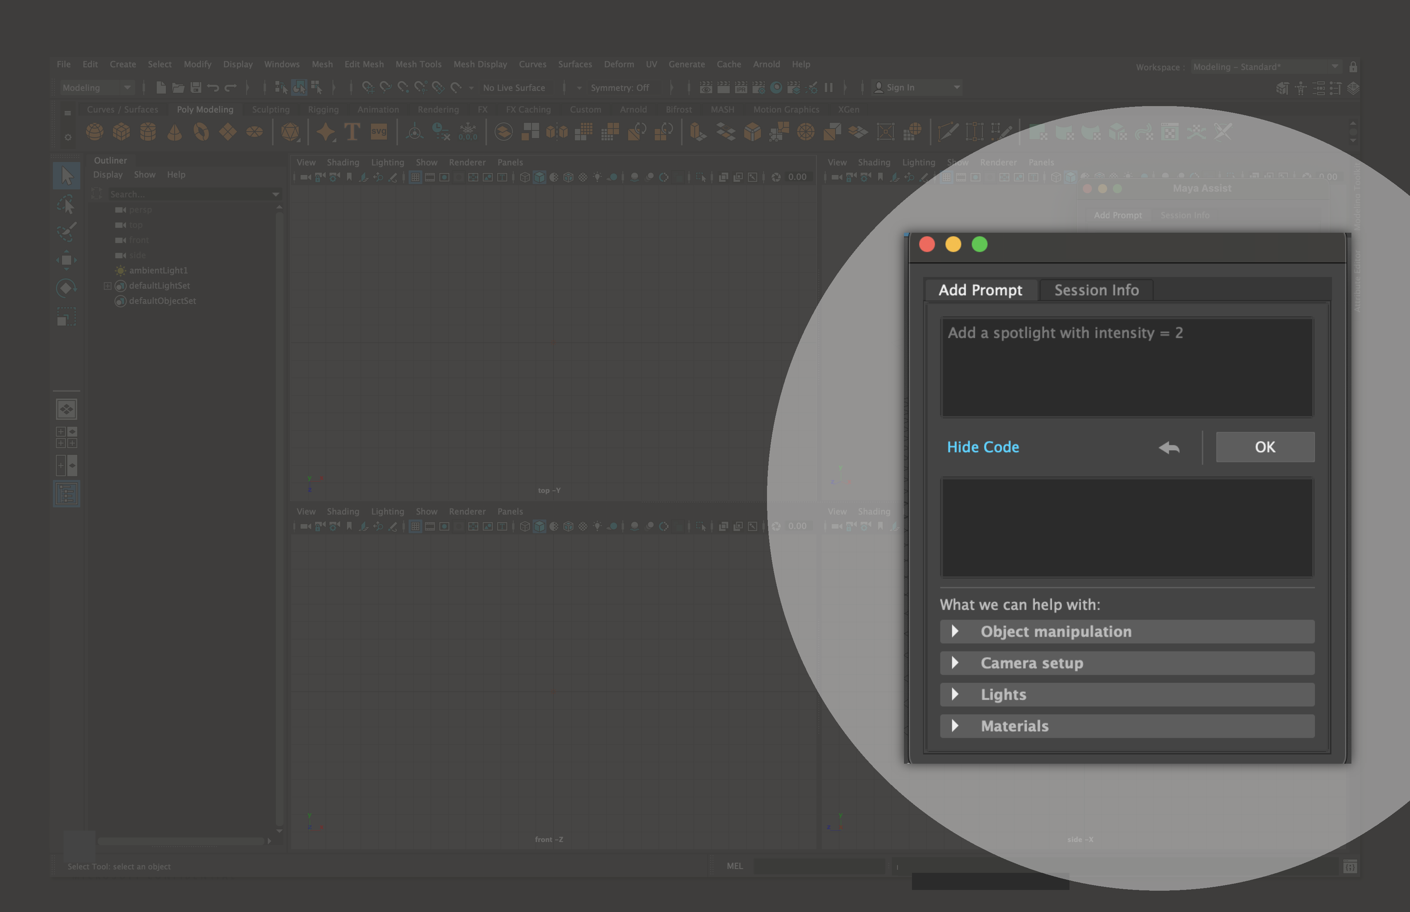Toggle Symmetry: Off setting
Image resolution: width=1410 pixels, height=912 pixels.
619,87
